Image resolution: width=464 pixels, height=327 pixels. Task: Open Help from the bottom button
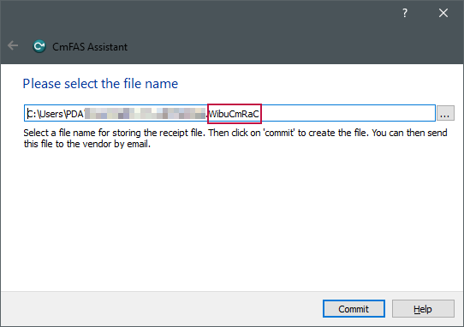coord(423,309)
